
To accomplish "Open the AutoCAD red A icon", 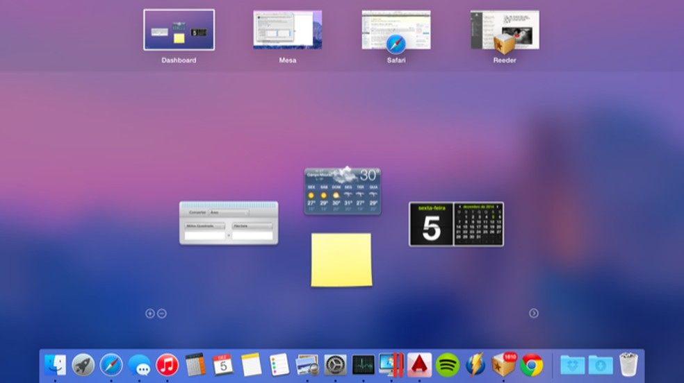I will click(x=419, y=364).
